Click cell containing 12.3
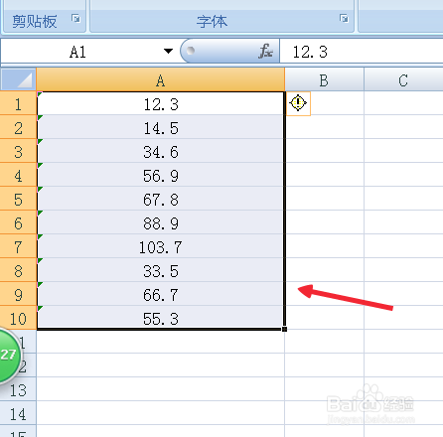The height and width of the screenshot is (437, 443). click(161, 103)
